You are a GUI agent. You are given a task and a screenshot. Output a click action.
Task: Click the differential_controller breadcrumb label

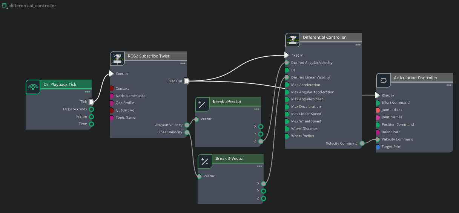(33, 6)
